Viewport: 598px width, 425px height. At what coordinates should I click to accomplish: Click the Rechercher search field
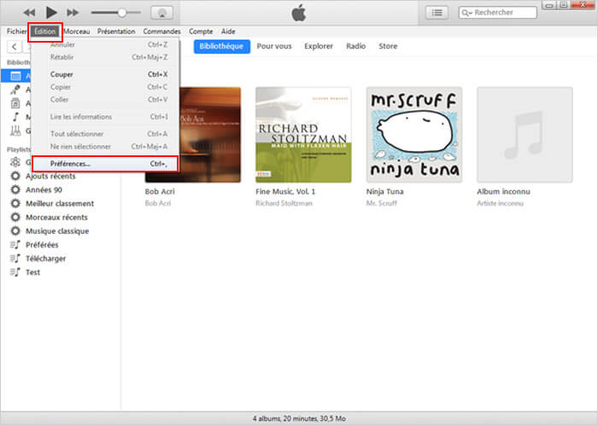[x=498, y=13]
